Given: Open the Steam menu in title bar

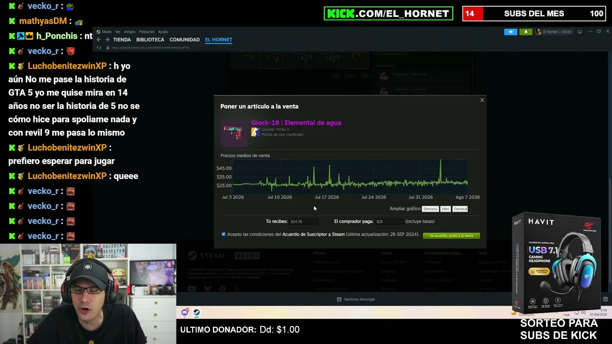Looking at the screenshot, I should pyautogui.click(x=104, y=32).
